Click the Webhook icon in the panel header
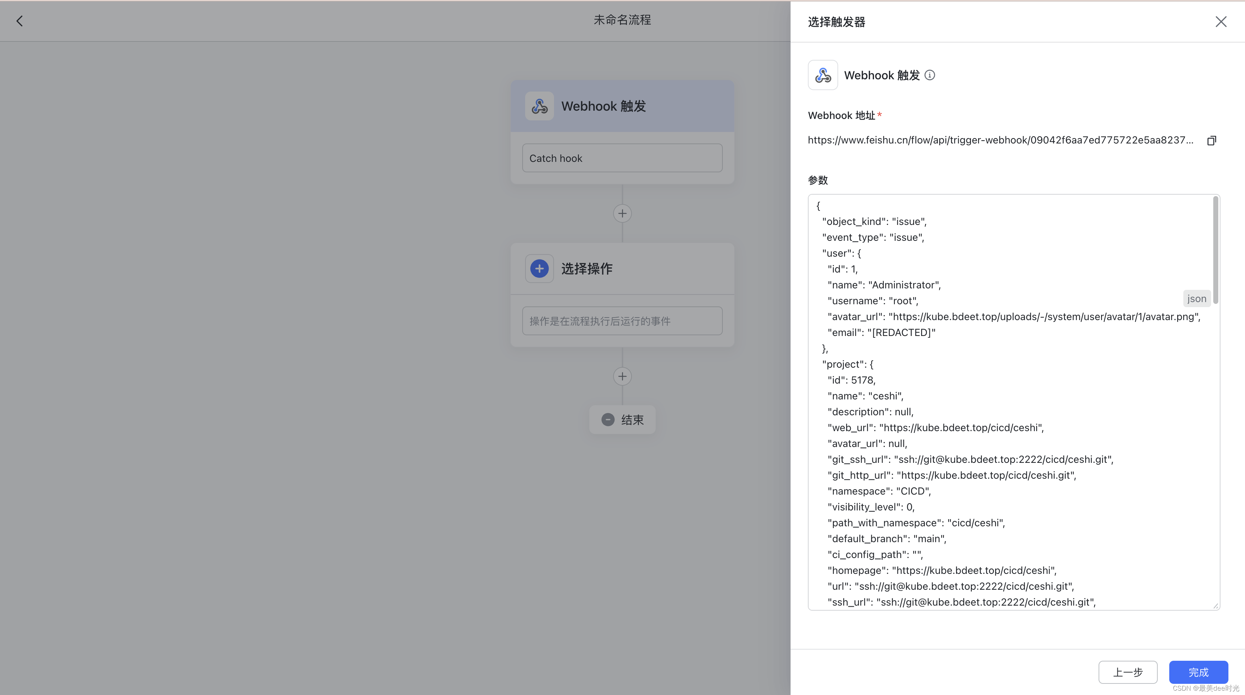Image resolution: width=1245 pixels, height=695 pixels. coord(823,75)
